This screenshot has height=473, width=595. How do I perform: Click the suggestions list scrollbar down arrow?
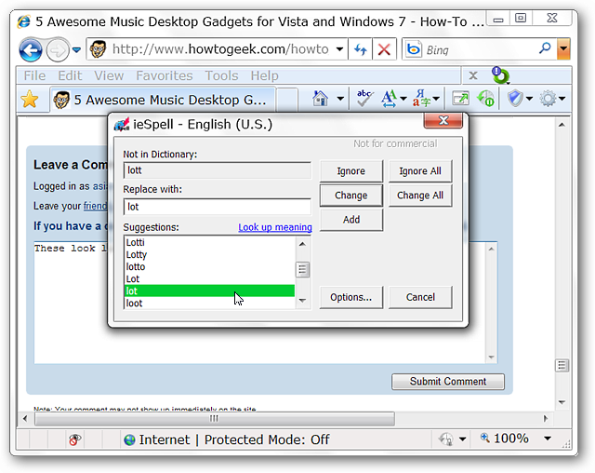(302, 301)
